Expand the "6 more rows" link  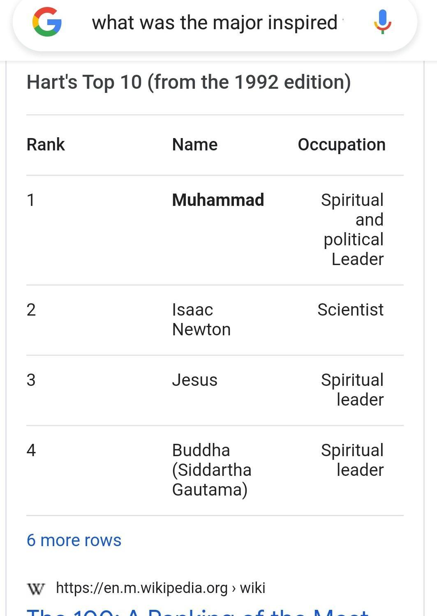pos(74,540)
